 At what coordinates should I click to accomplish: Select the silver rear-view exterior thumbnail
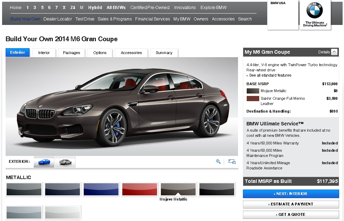point(65,162)
